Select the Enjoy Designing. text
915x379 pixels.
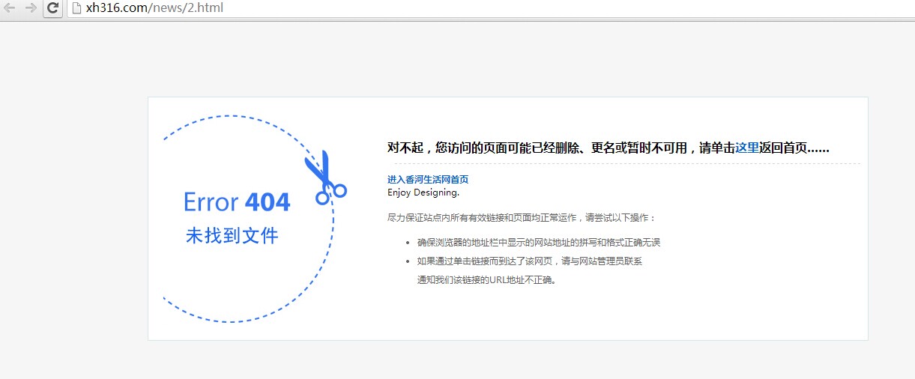pos(423,192)
